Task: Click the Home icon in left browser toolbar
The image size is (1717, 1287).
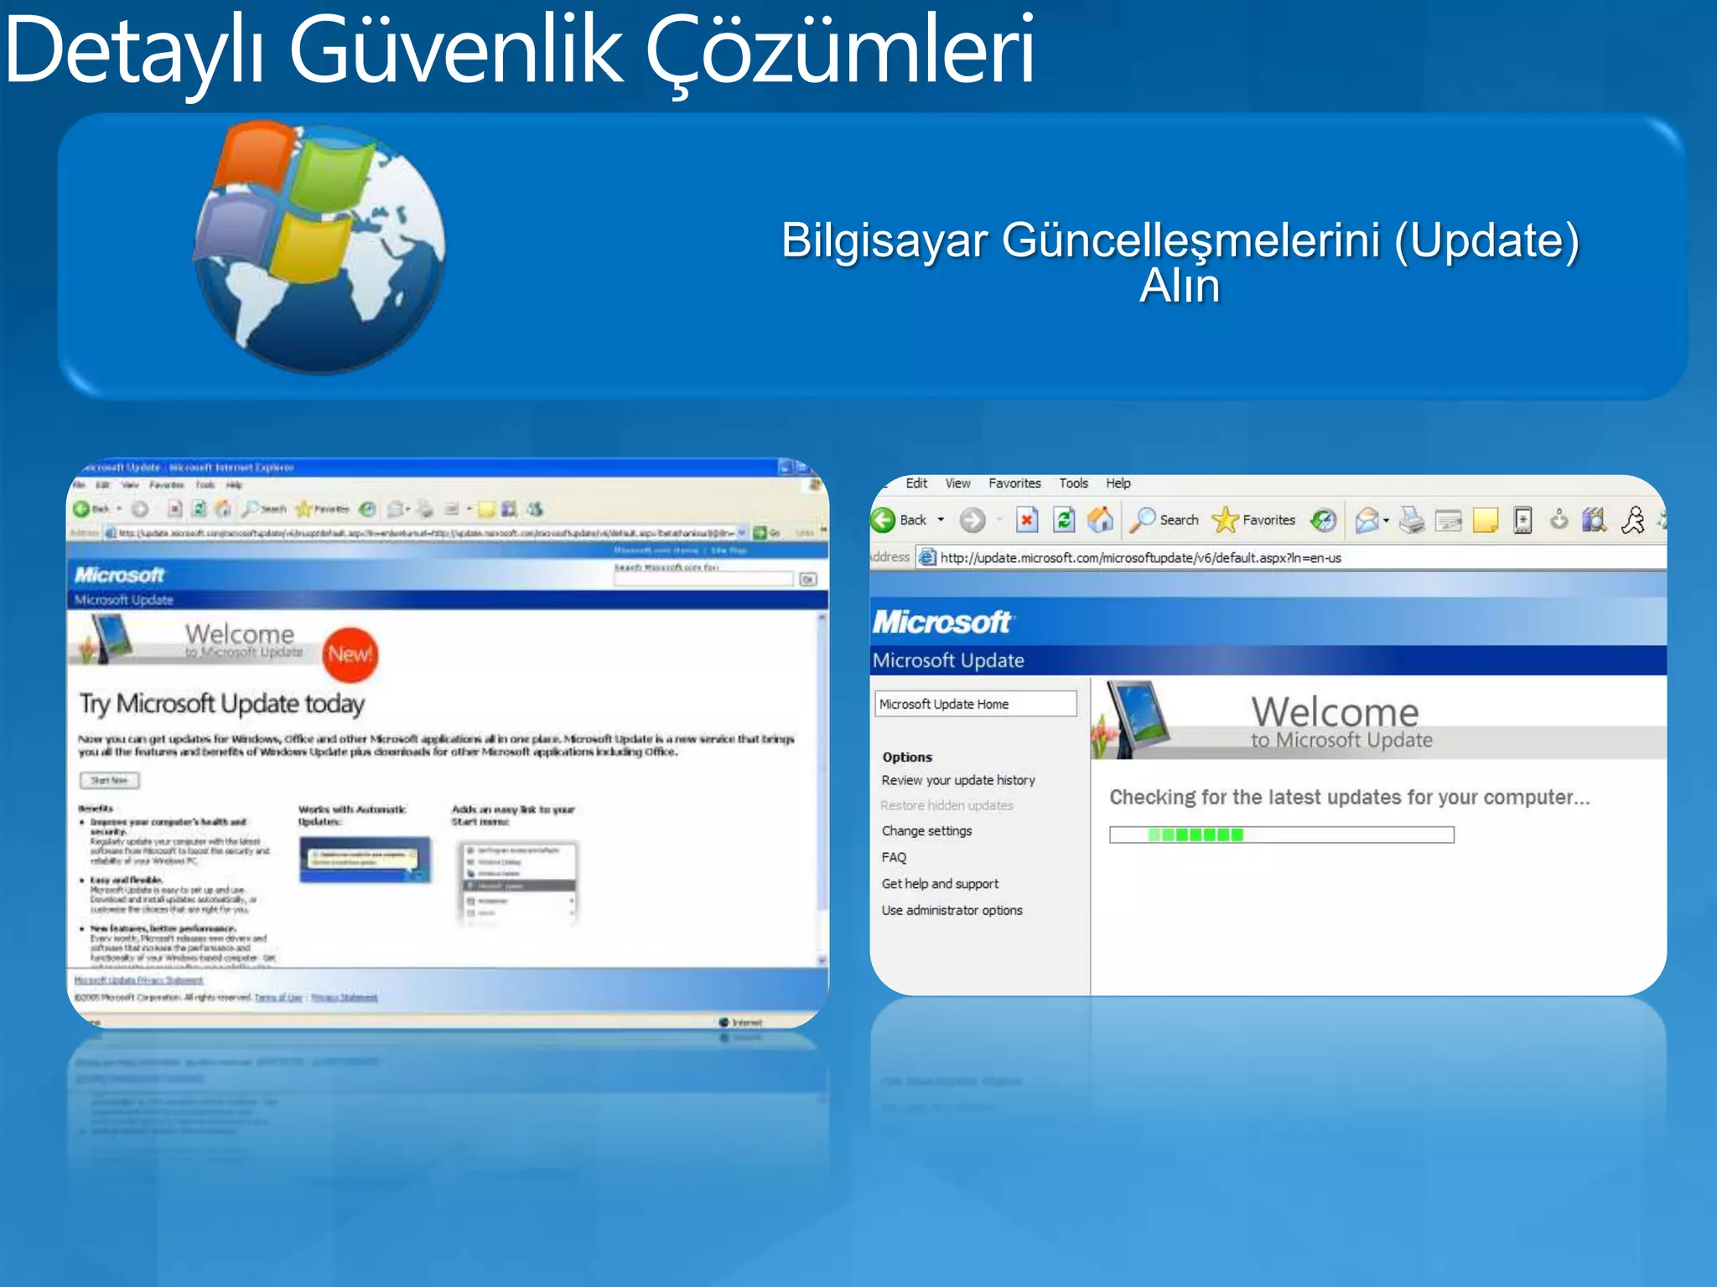Action: pos(223,509)
